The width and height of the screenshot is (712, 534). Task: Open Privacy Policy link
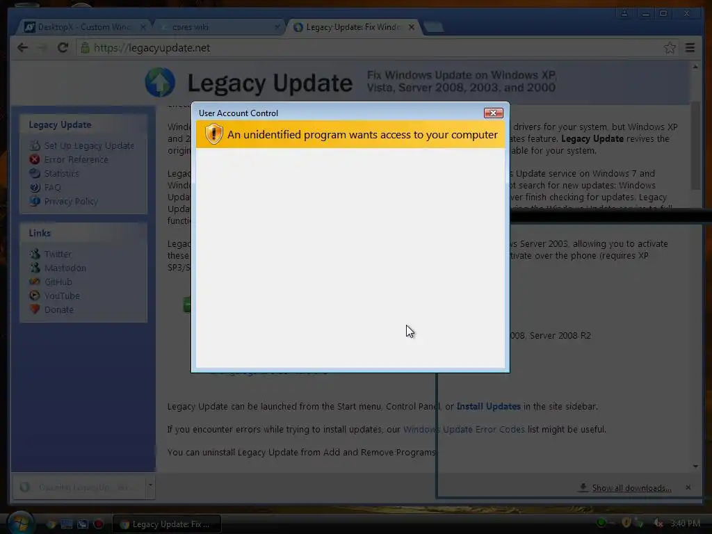click(x=71, y=201)
